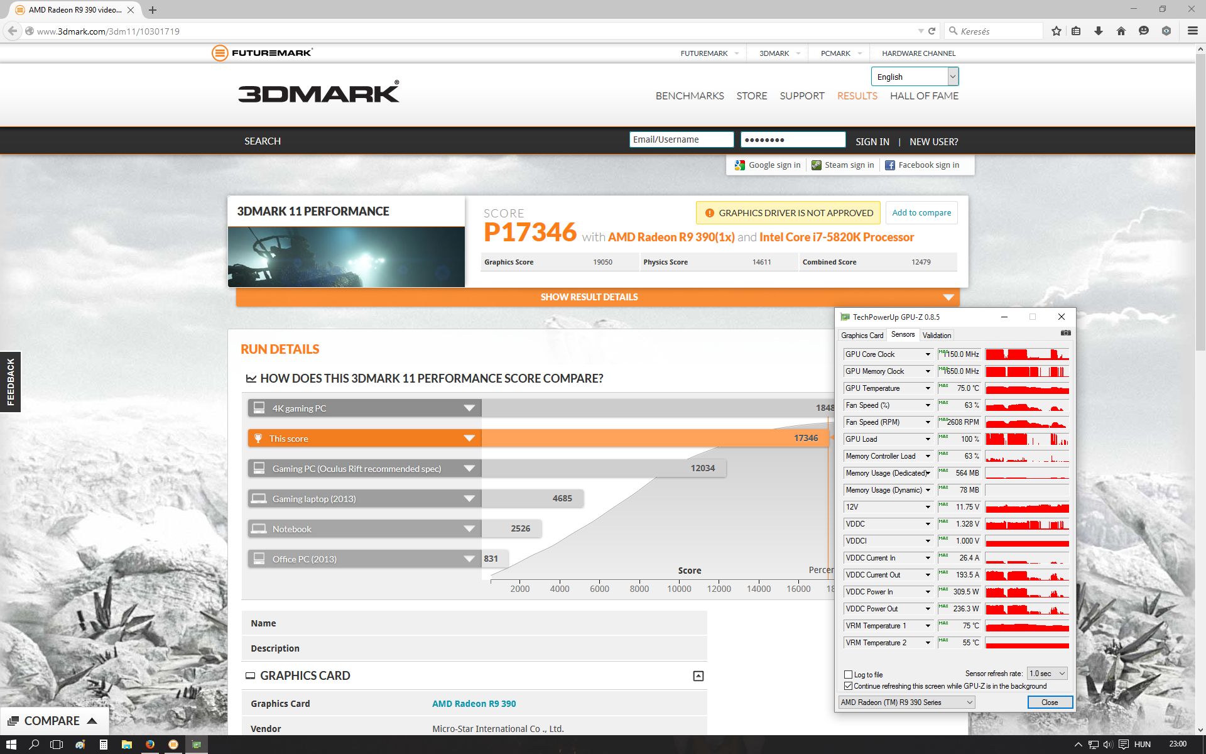Collapse the Graphics Card section icon
Screen dimensions: 1206x754
(698, 676)
